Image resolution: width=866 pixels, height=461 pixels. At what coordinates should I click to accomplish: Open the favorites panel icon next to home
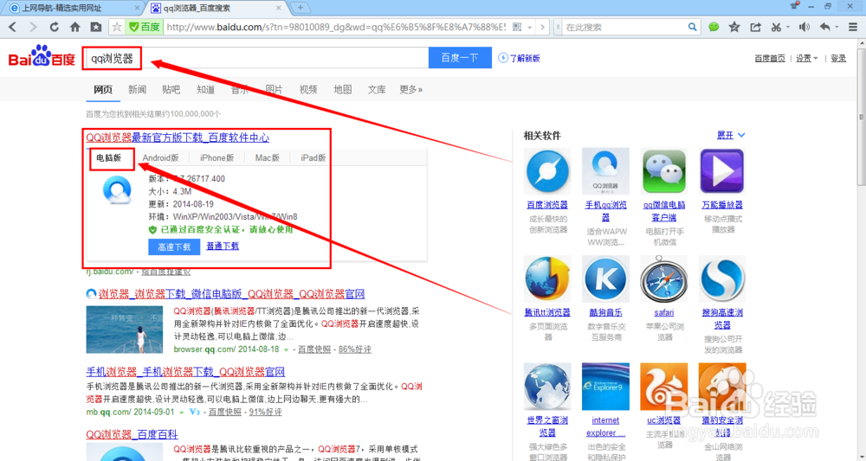point(95,27)
